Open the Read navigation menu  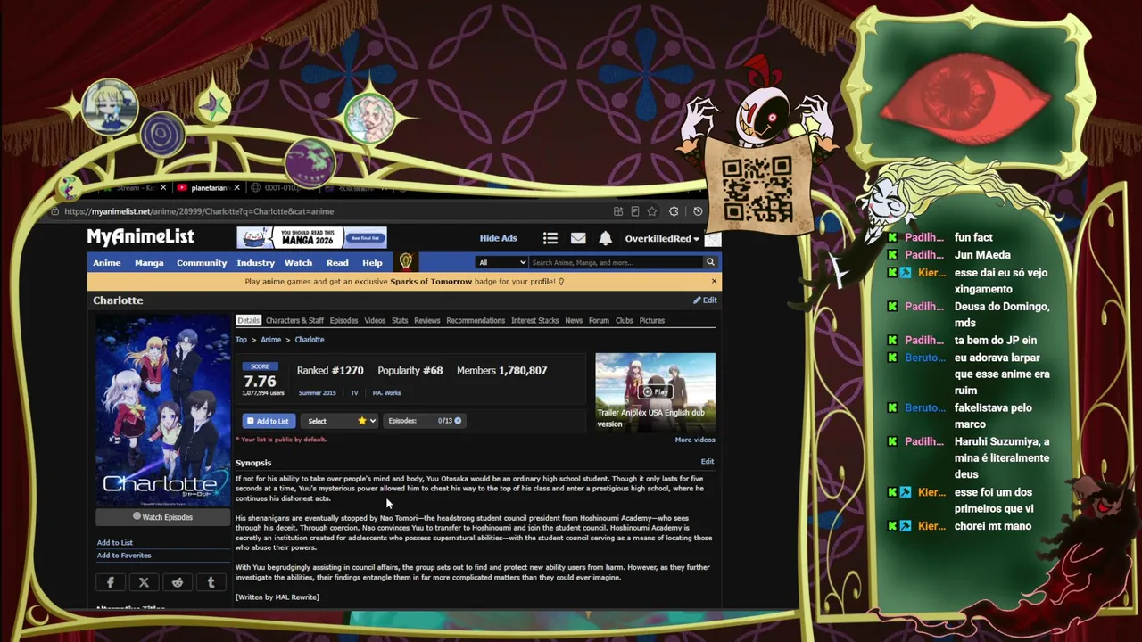[x=337, y=263]
